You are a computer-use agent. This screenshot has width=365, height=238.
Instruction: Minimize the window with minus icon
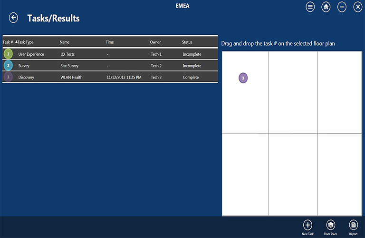342,7
